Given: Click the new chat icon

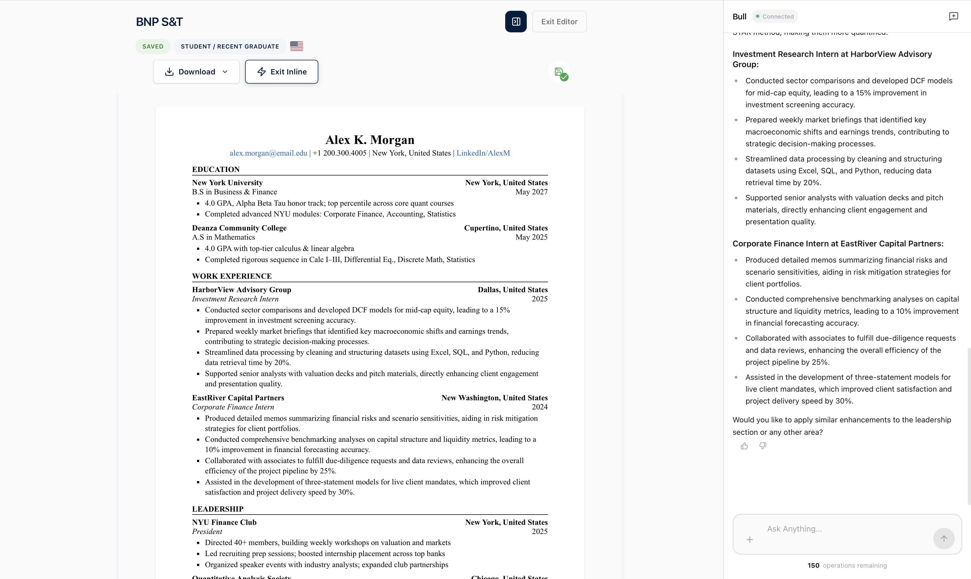Looking at the screenshot, I should click(953, 16).
